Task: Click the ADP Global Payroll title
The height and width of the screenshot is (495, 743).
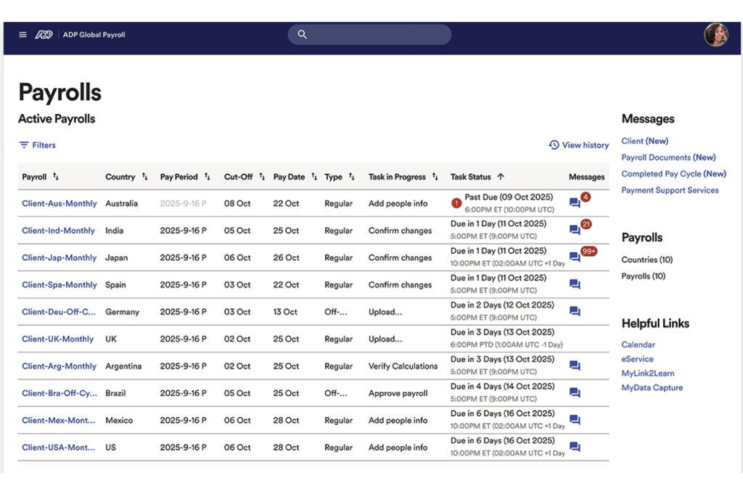Action: tap(94, 35)
